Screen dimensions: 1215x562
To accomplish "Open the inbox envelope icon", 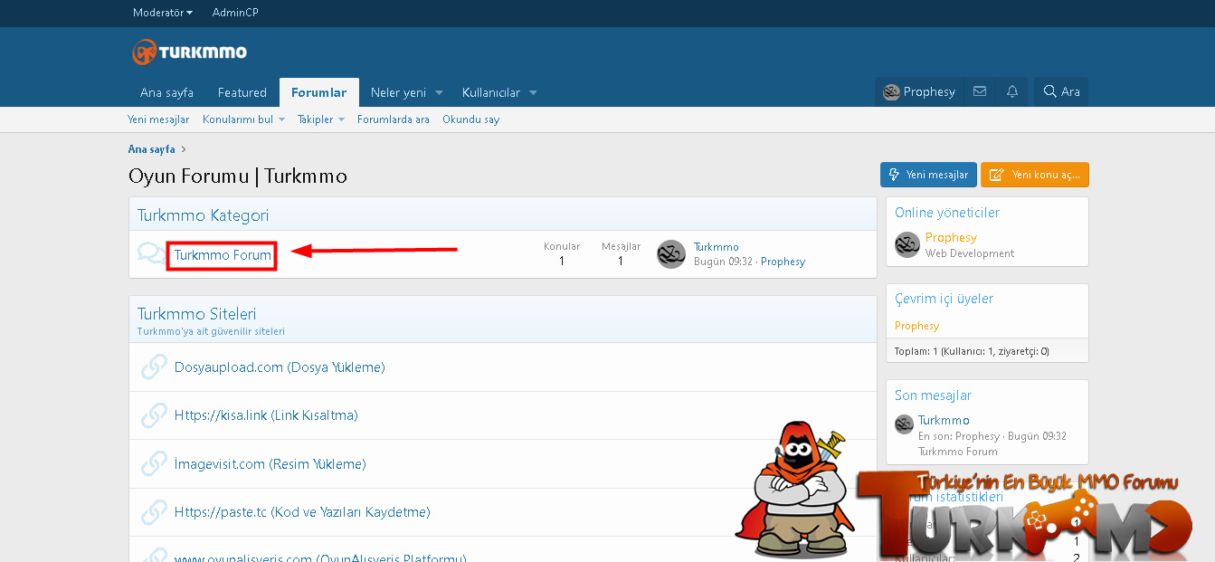I will (980, 91).
